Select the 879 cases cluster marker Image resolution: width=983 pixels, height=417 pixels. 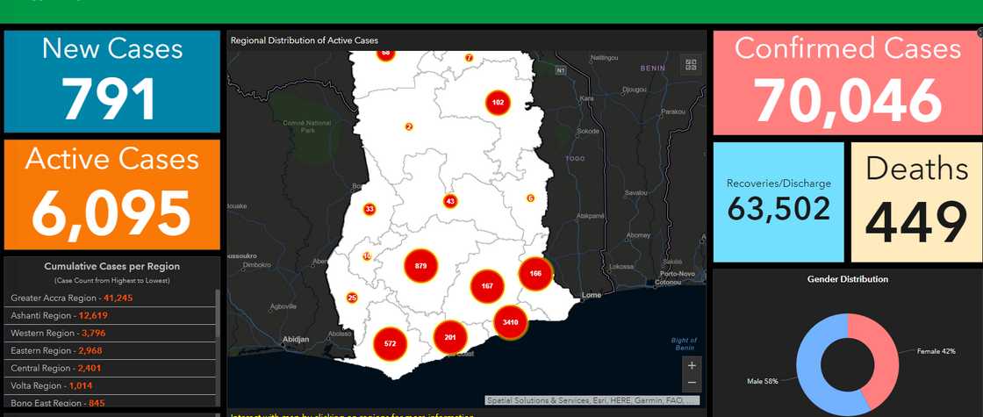pyautogui.click(x=420, y=266)
